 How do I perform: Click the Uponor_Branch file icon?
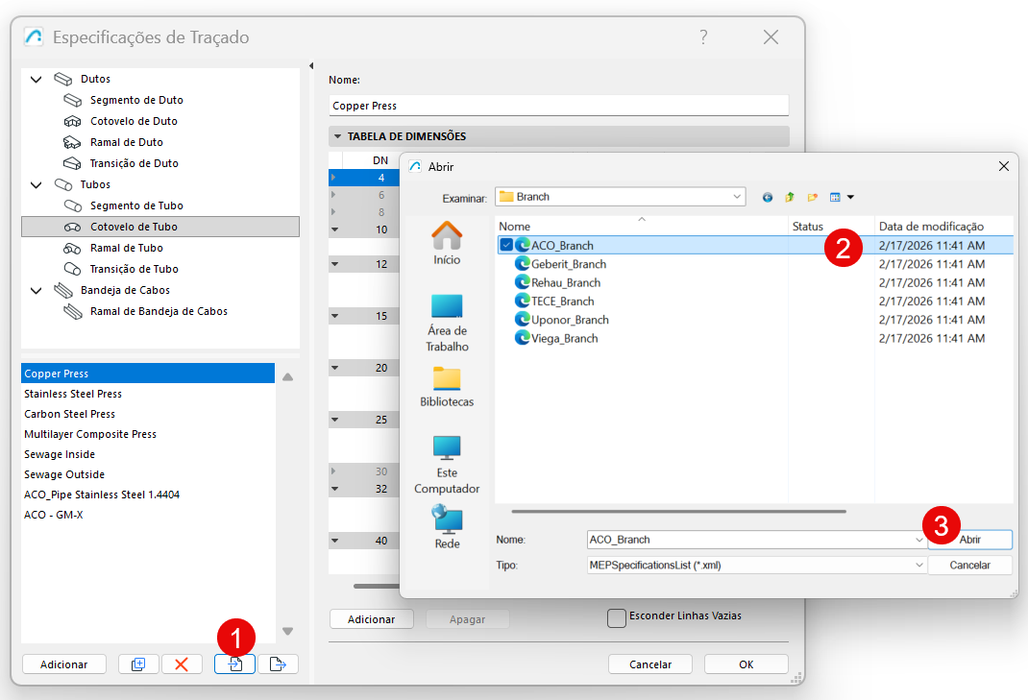pyautogui.click(x=522, y=319)
